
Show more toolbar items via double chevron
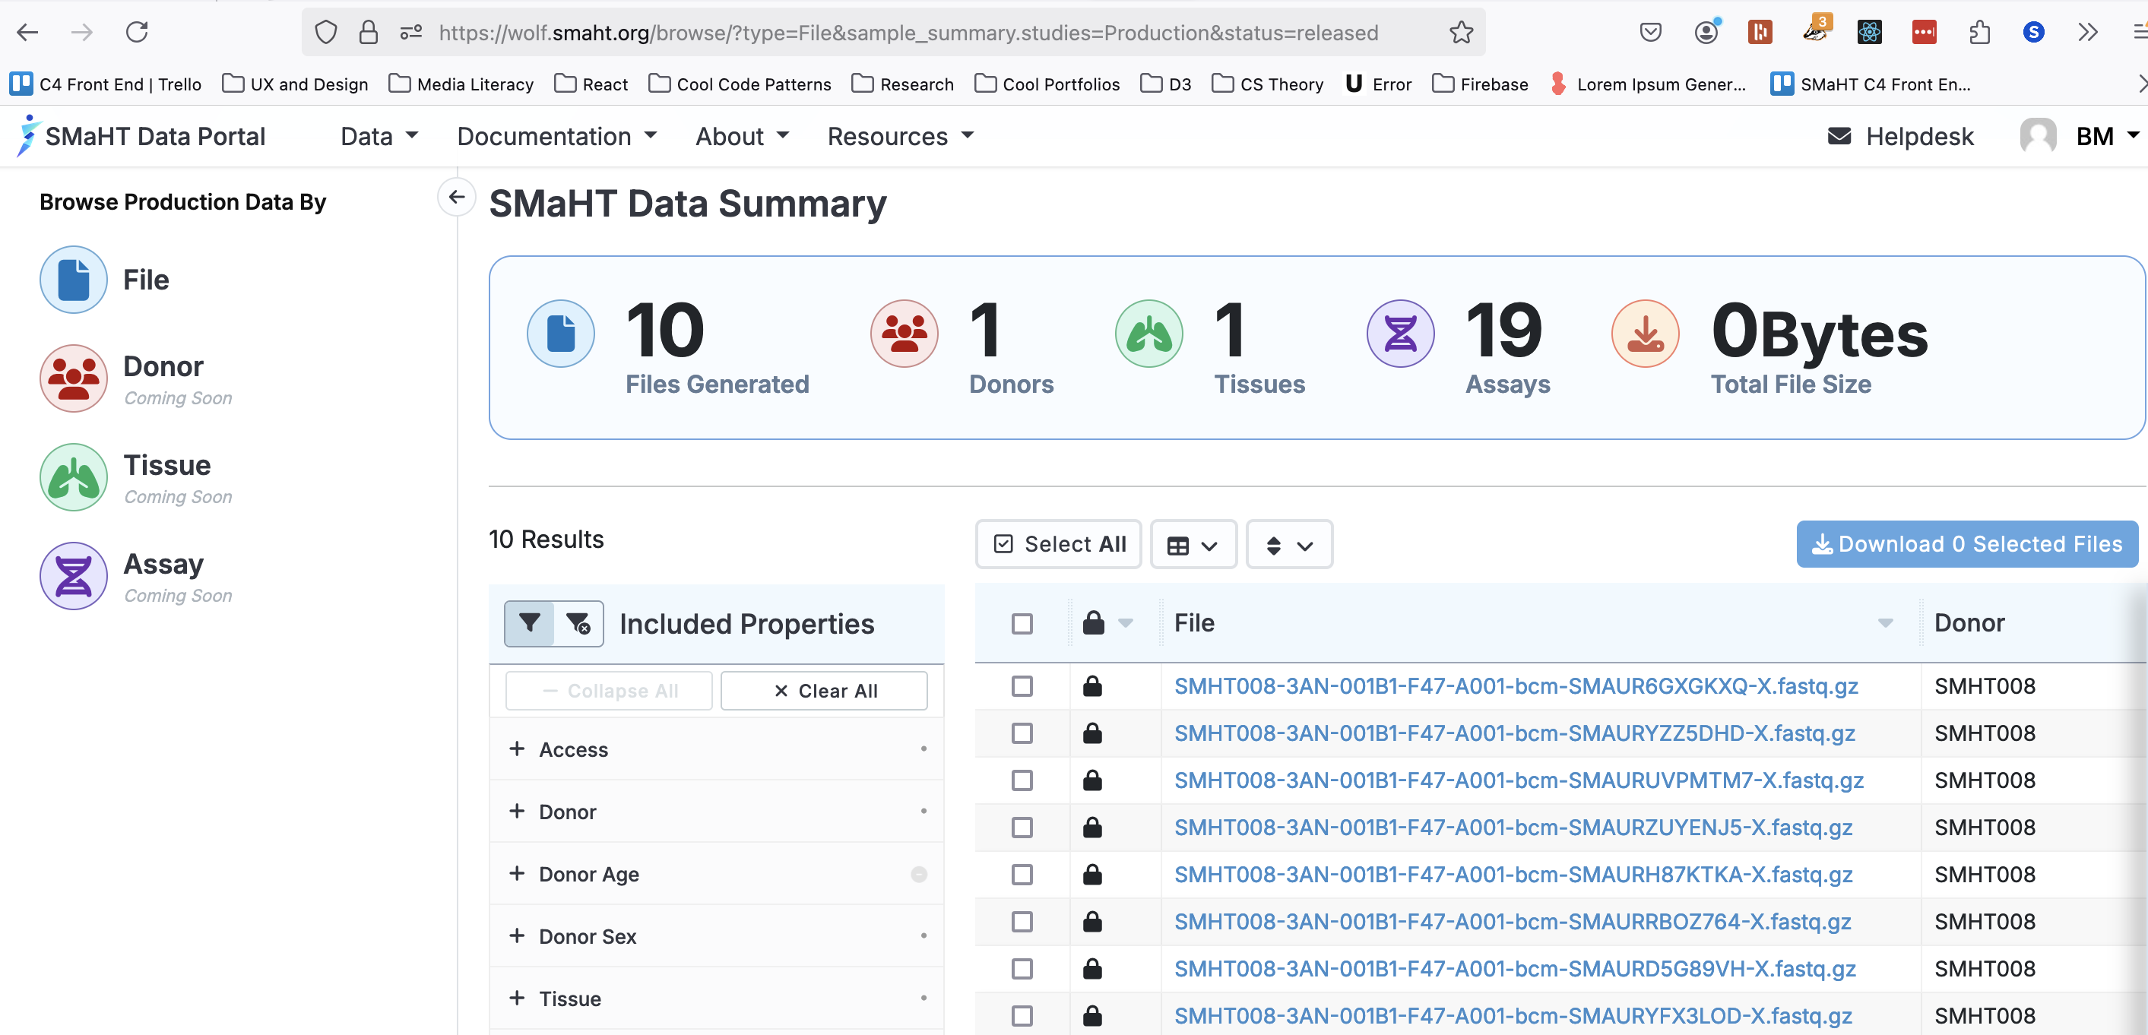pos(2087,33)
